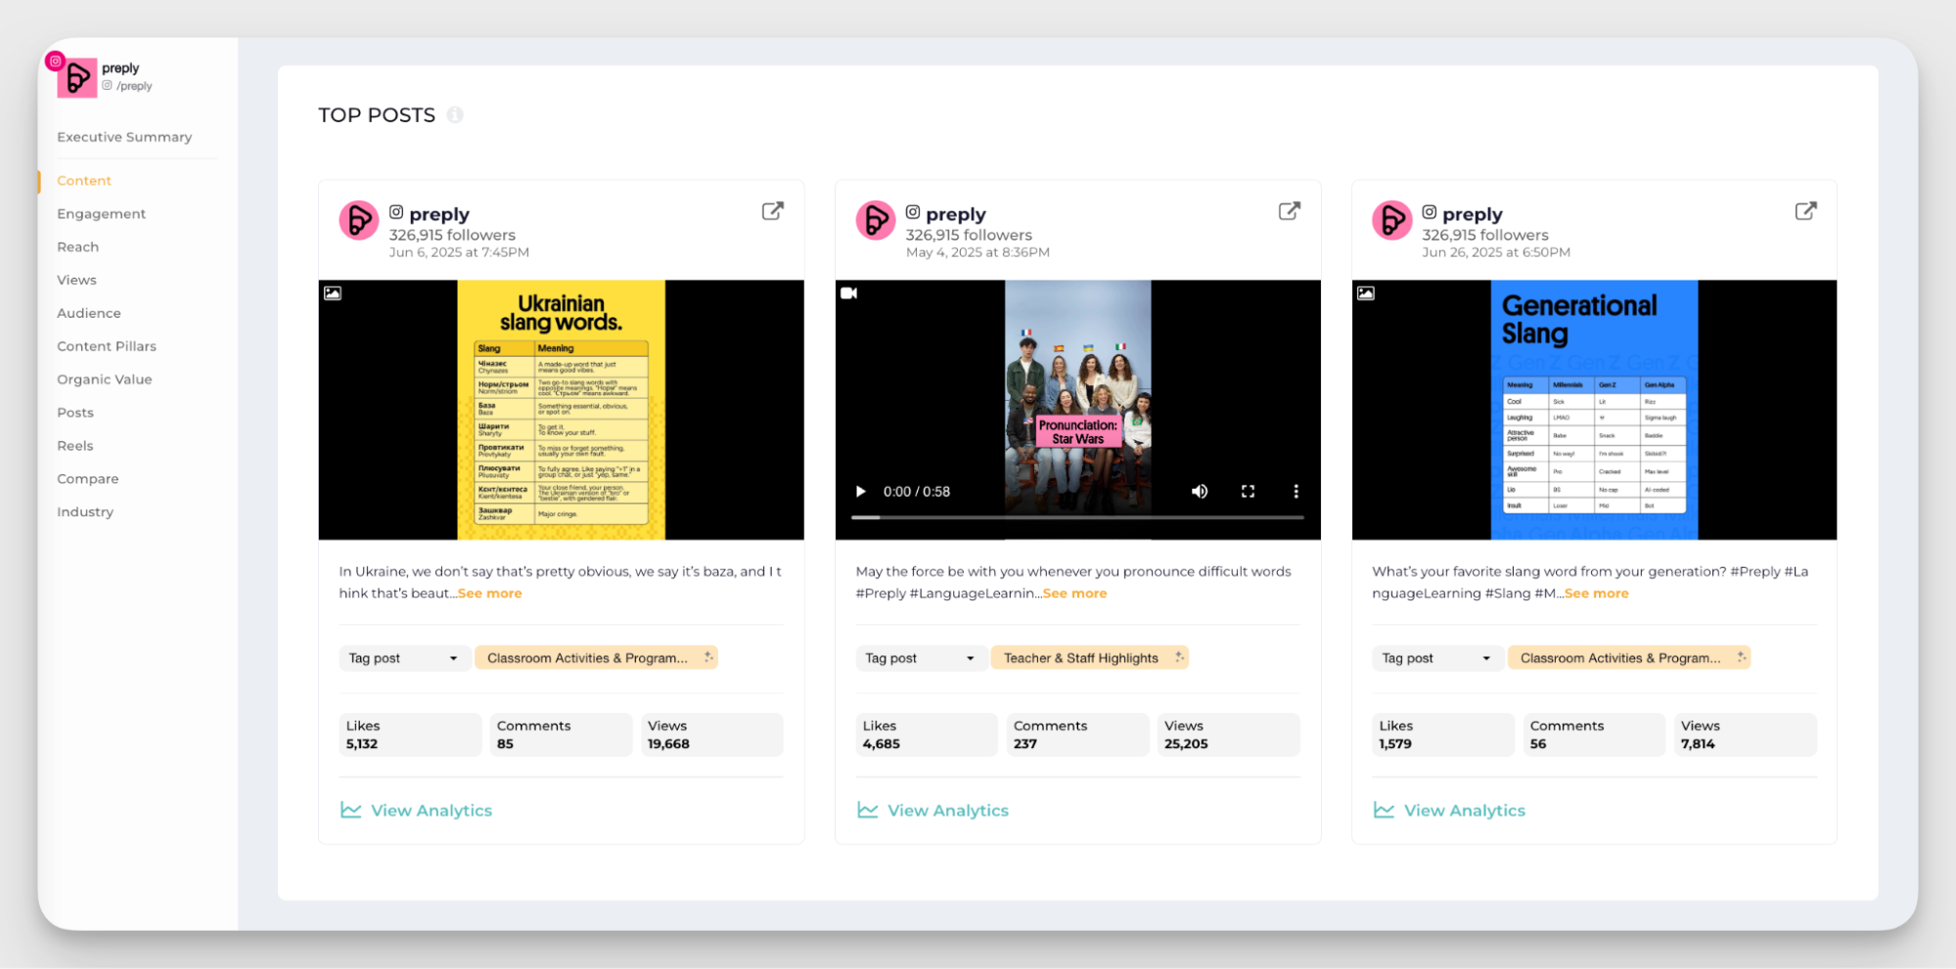This screenshot has height=969, width=1956.
Task: Click the video camera icon on the Star Wars post
Action: tap(849, 291)
